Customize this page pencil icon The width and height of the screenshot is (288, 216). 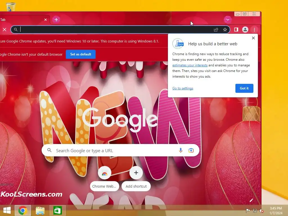click(x=251, y=200)
